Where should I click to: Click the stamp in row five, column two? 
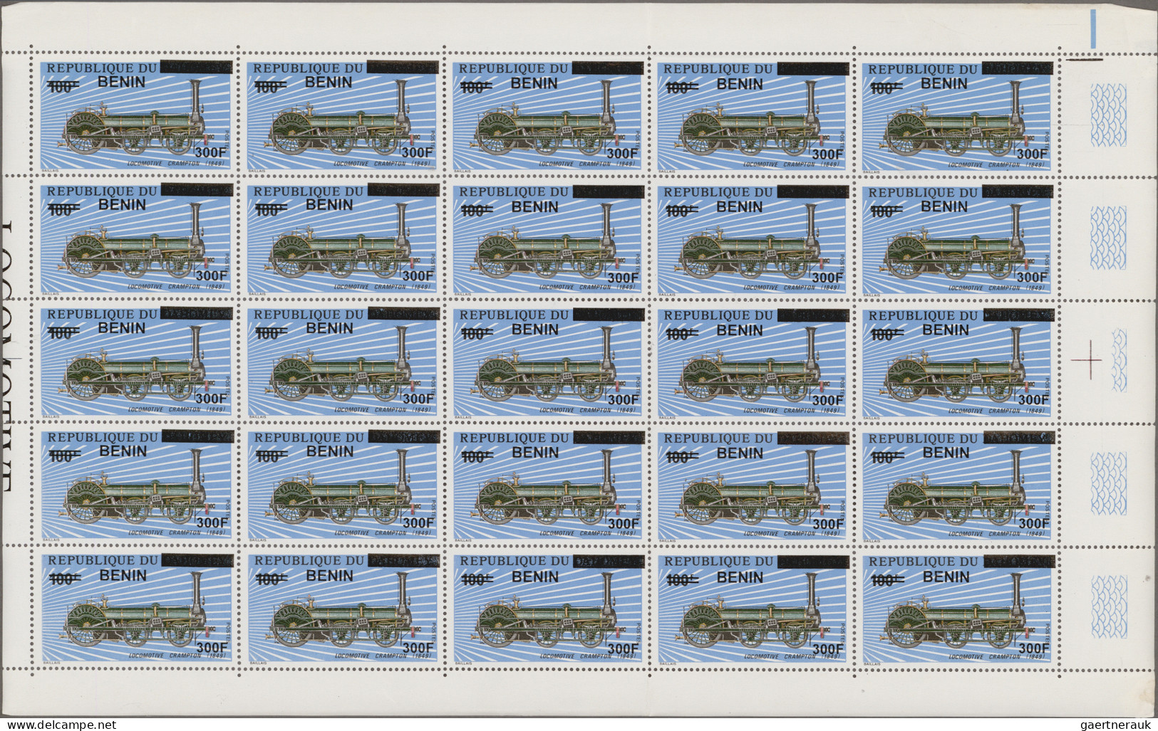pos(342,608)
